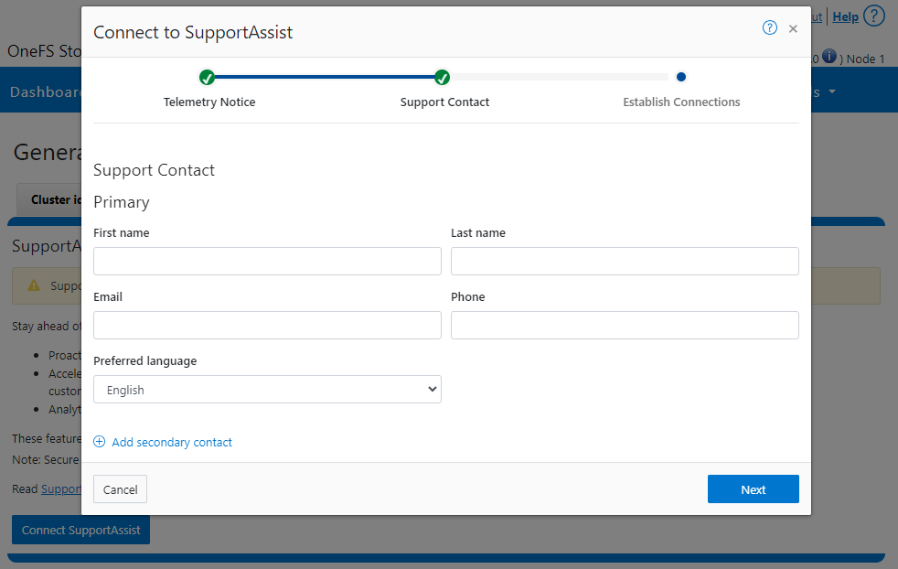Click the dialog help question mark icon

point(769,28)
